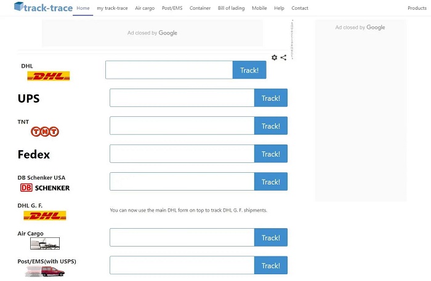Open the Help page
431x281 pixels.
(279, 8)
